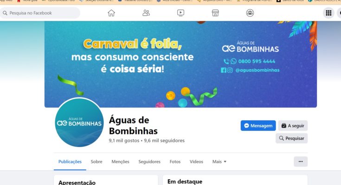Open the Watch video icon

tap(180, 13)
